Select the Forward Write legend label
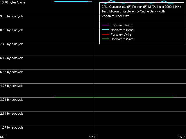Viewport: 186px width, 139px height. point(121,34)
